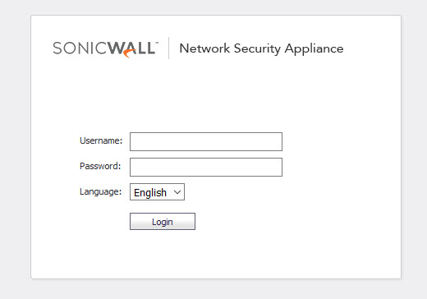Click the word Appliance in the heading
This screenshot has height=299, width=427.
pyautogui.click(x=314, y=49)
